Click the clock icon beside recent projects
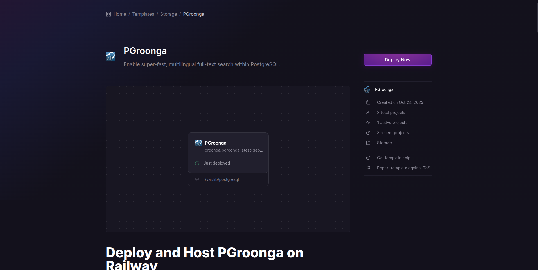Image resolution: width=538 pixels, height=270 pixels. click(x=368, y=133)
